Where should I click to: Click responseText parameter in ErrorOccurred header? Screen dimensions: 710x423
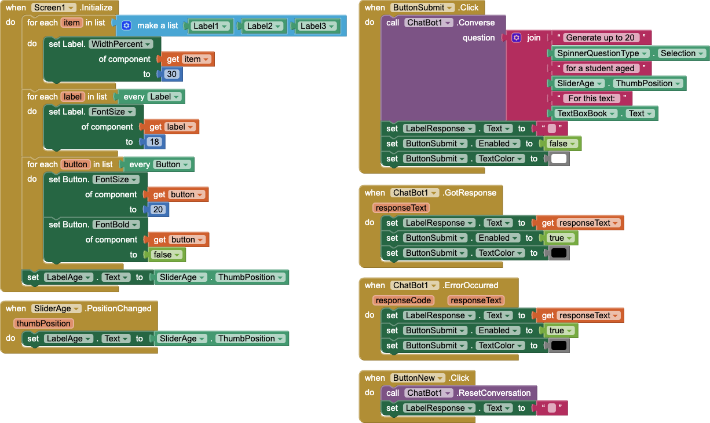tap(477, 300)
